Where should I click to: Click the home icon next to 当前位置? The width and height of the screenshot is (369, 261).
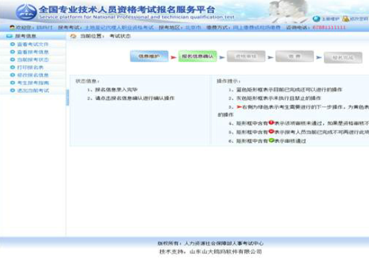click(74, 36)
